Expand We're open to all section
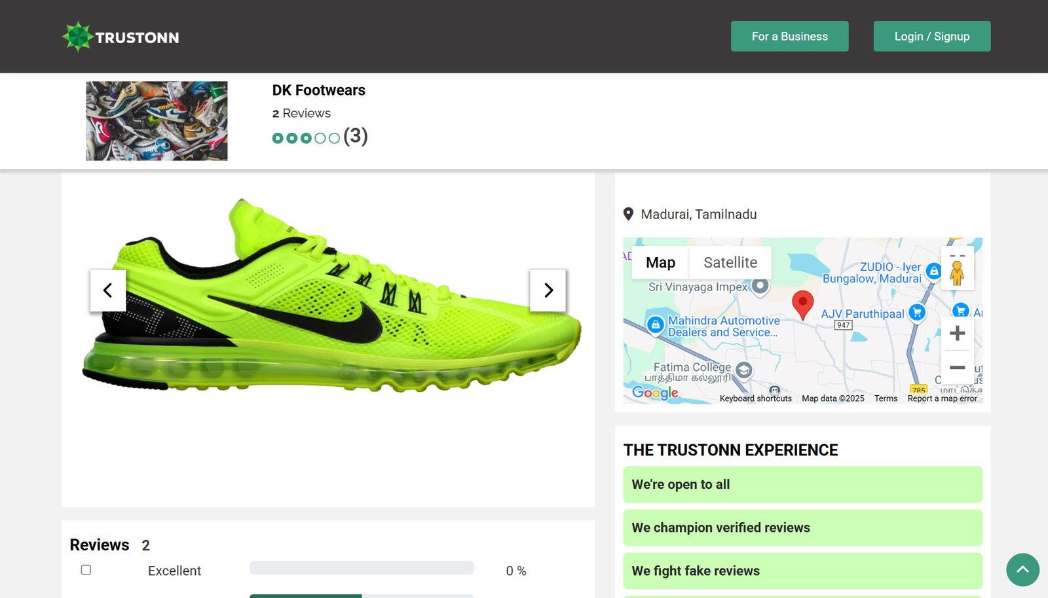Screen dimensions: 1048x598 (x=802, y=484)
